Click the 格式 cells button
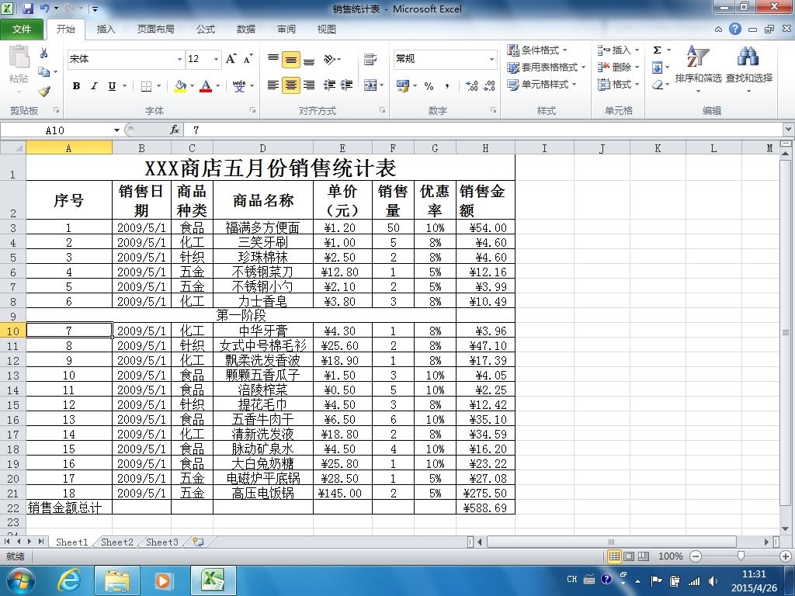 [x=618, y=84]
